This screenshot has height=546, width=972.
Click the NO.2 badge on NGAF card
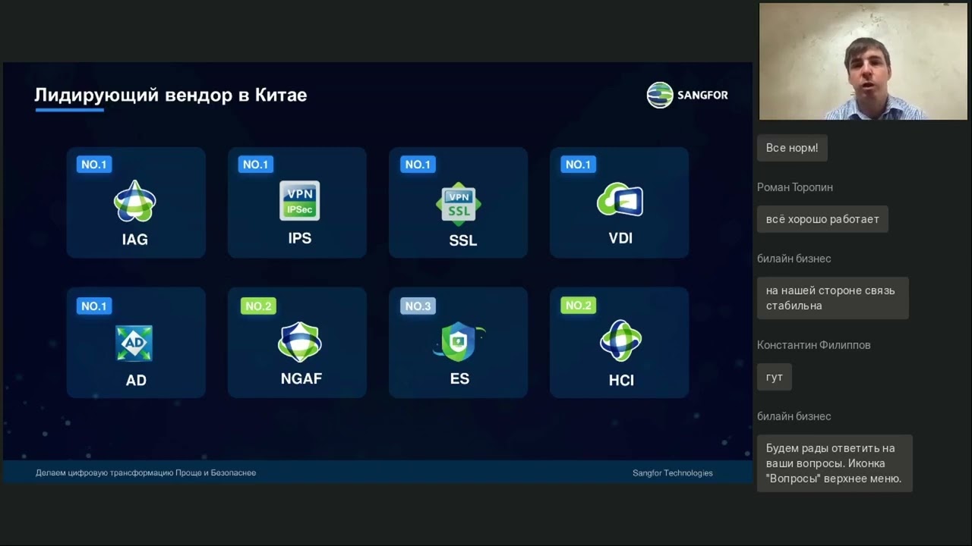pos(258,306)
